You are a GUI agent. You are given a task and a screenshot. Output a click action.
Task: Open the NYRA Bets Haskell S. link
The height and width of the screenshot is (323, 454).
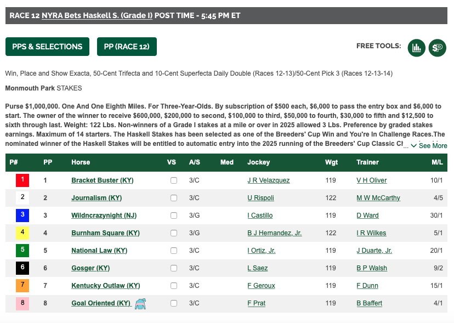(97, 15)
